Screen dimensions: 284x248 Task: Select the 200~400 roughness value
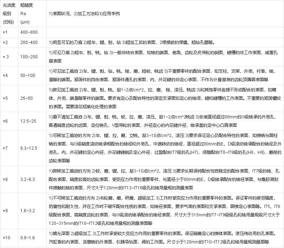tap(28, 43)
